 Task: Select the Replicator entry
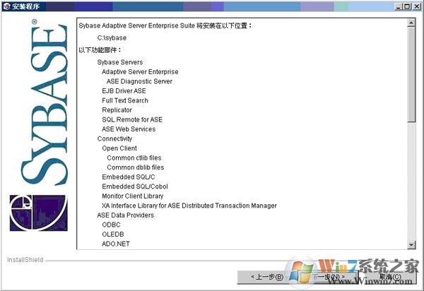pyautogui.click(x=117, y=110)
